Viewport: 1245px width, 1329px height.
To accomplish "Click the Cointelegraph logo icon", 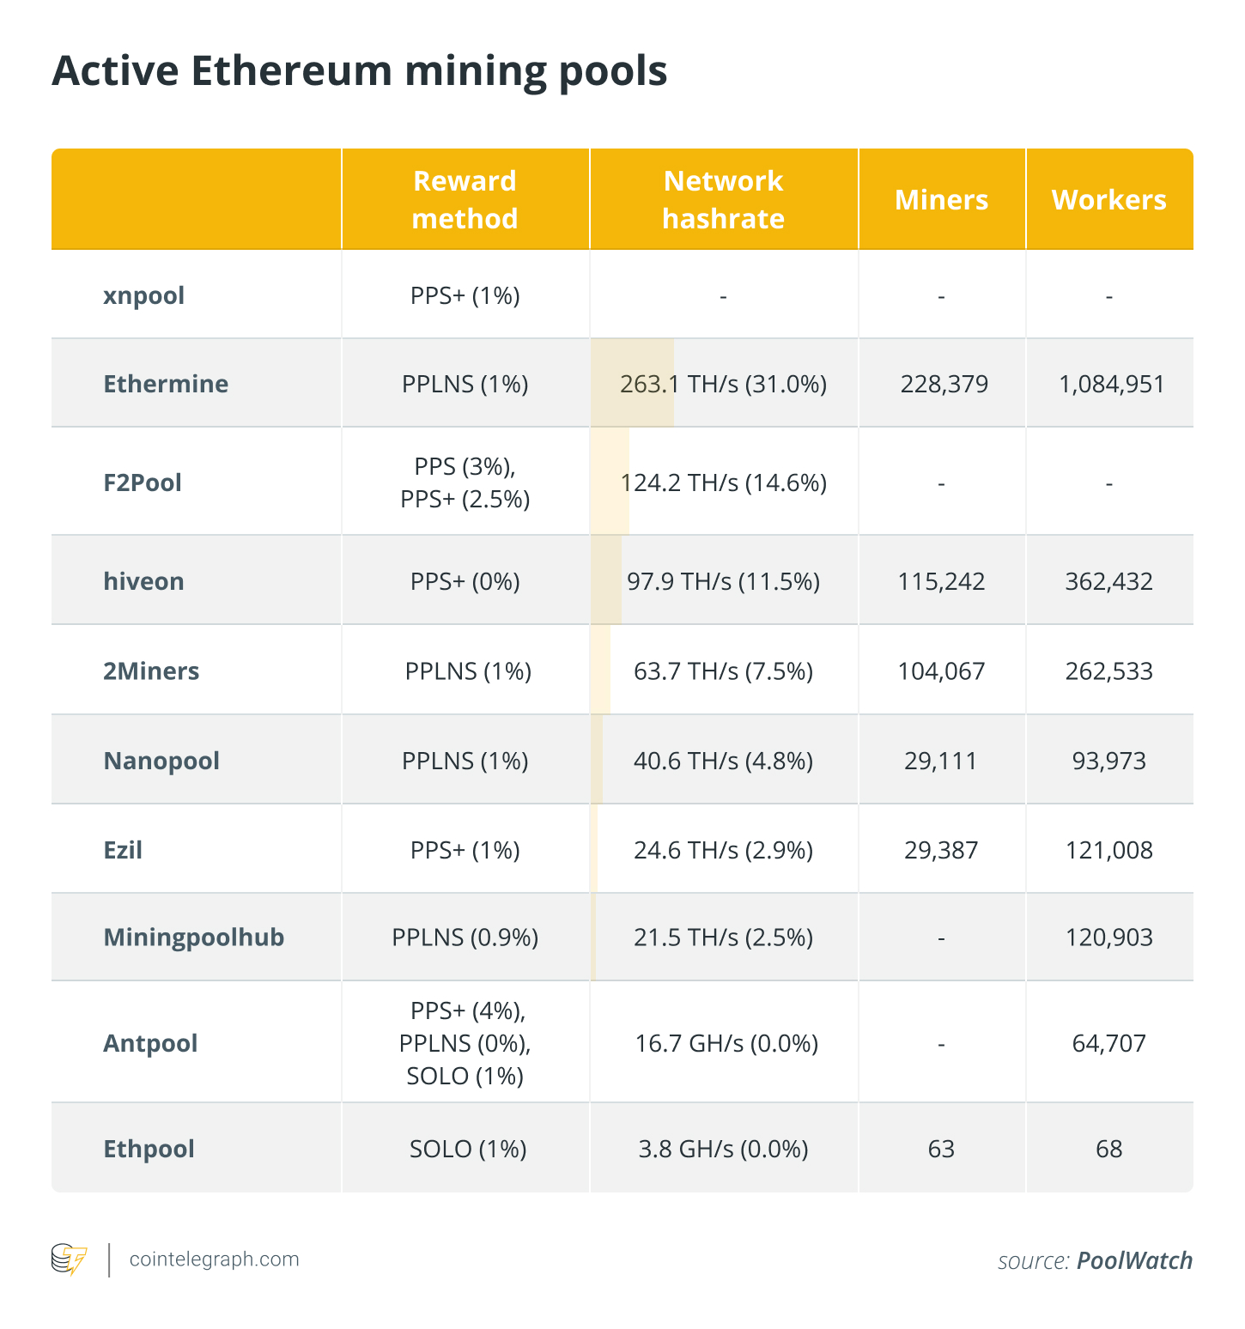I will click(x=69, y=1259).
